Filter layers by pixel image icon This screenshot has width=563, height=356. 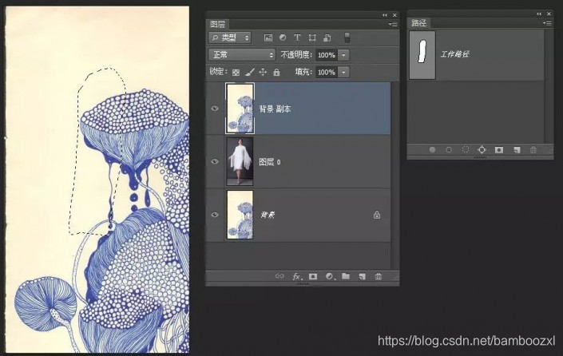[268, 38]
